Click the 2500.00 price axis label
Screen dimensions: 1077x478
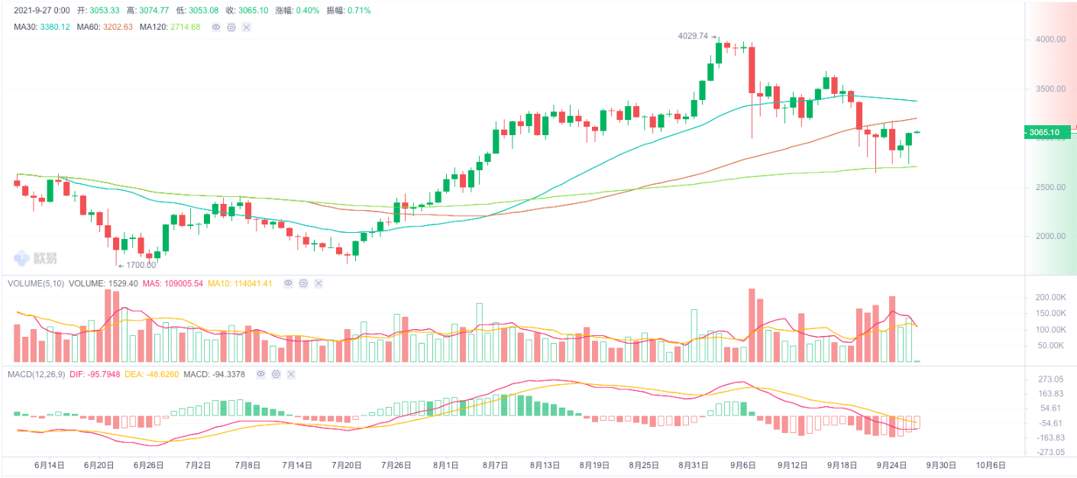point(1050,187)
